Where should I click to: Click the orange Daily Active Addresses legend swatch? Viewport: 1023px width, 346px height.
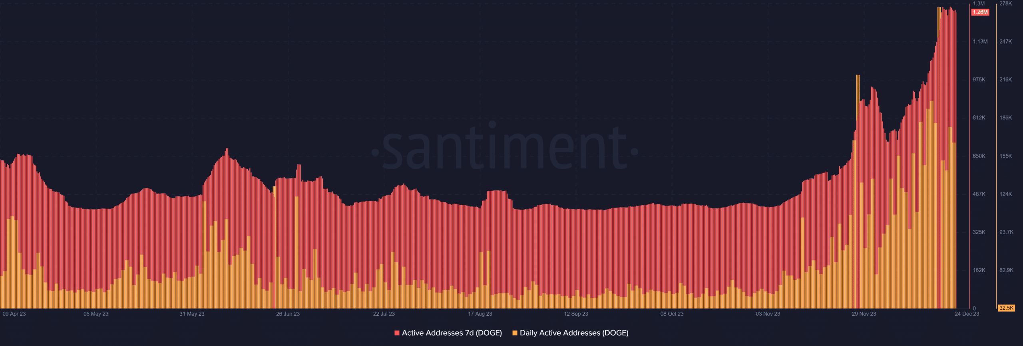(x=515, y=333)
